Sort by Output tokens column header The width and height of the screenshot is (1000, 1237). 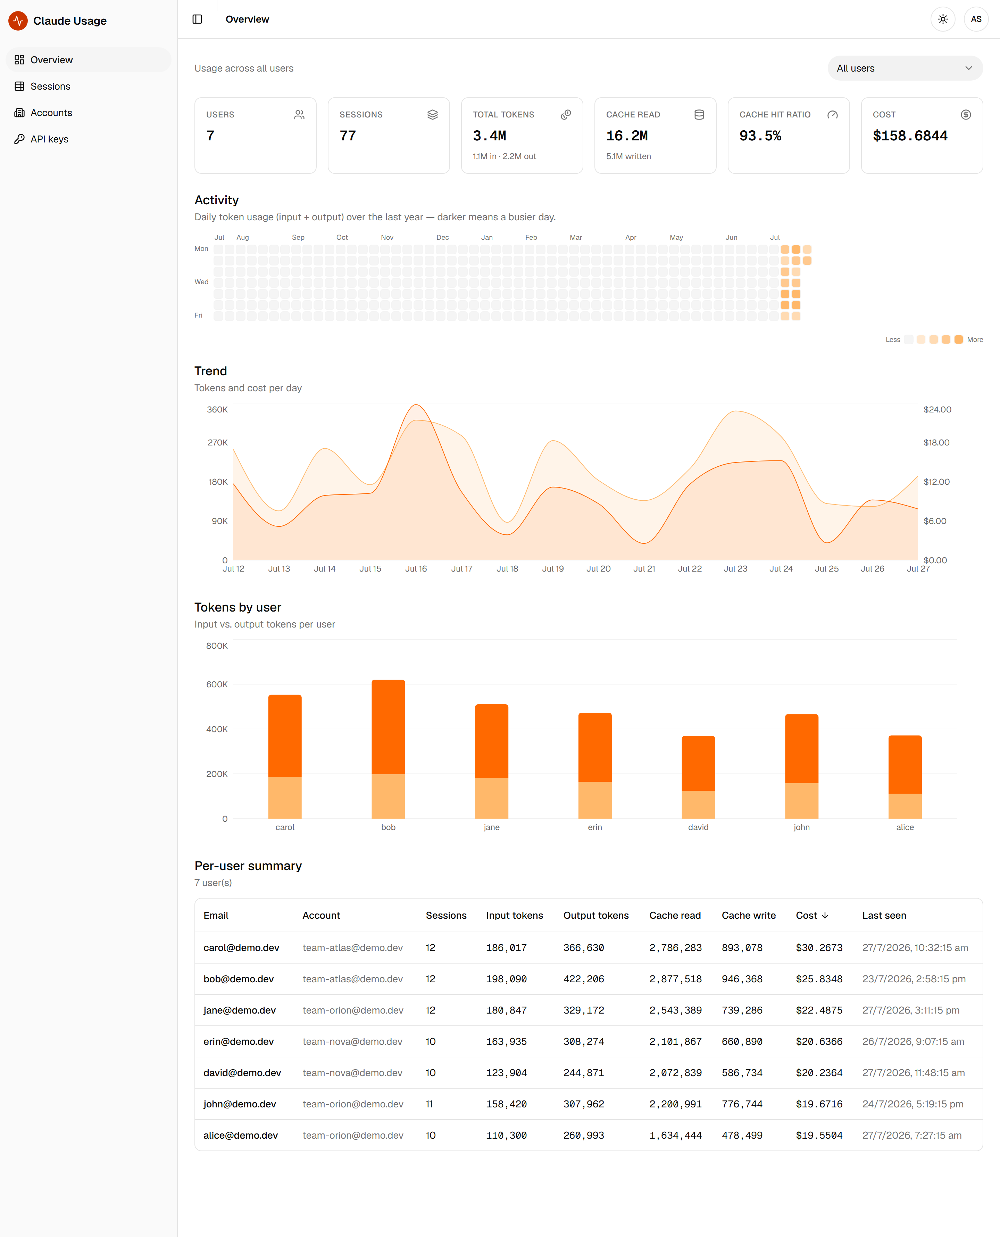pyautogui.click(x=595, y=915)
